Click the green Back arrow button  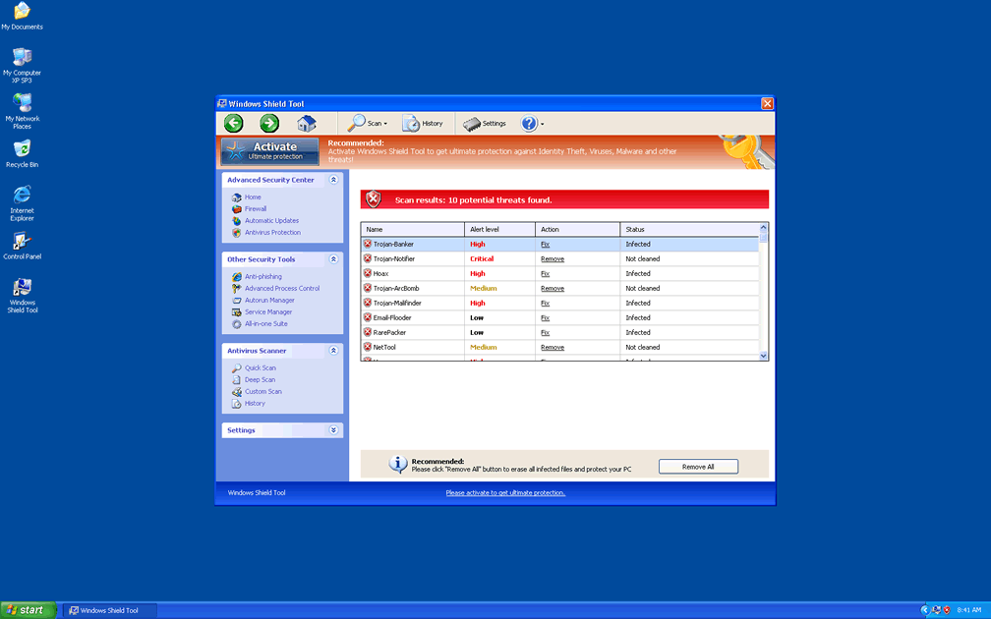click(233, 123)
